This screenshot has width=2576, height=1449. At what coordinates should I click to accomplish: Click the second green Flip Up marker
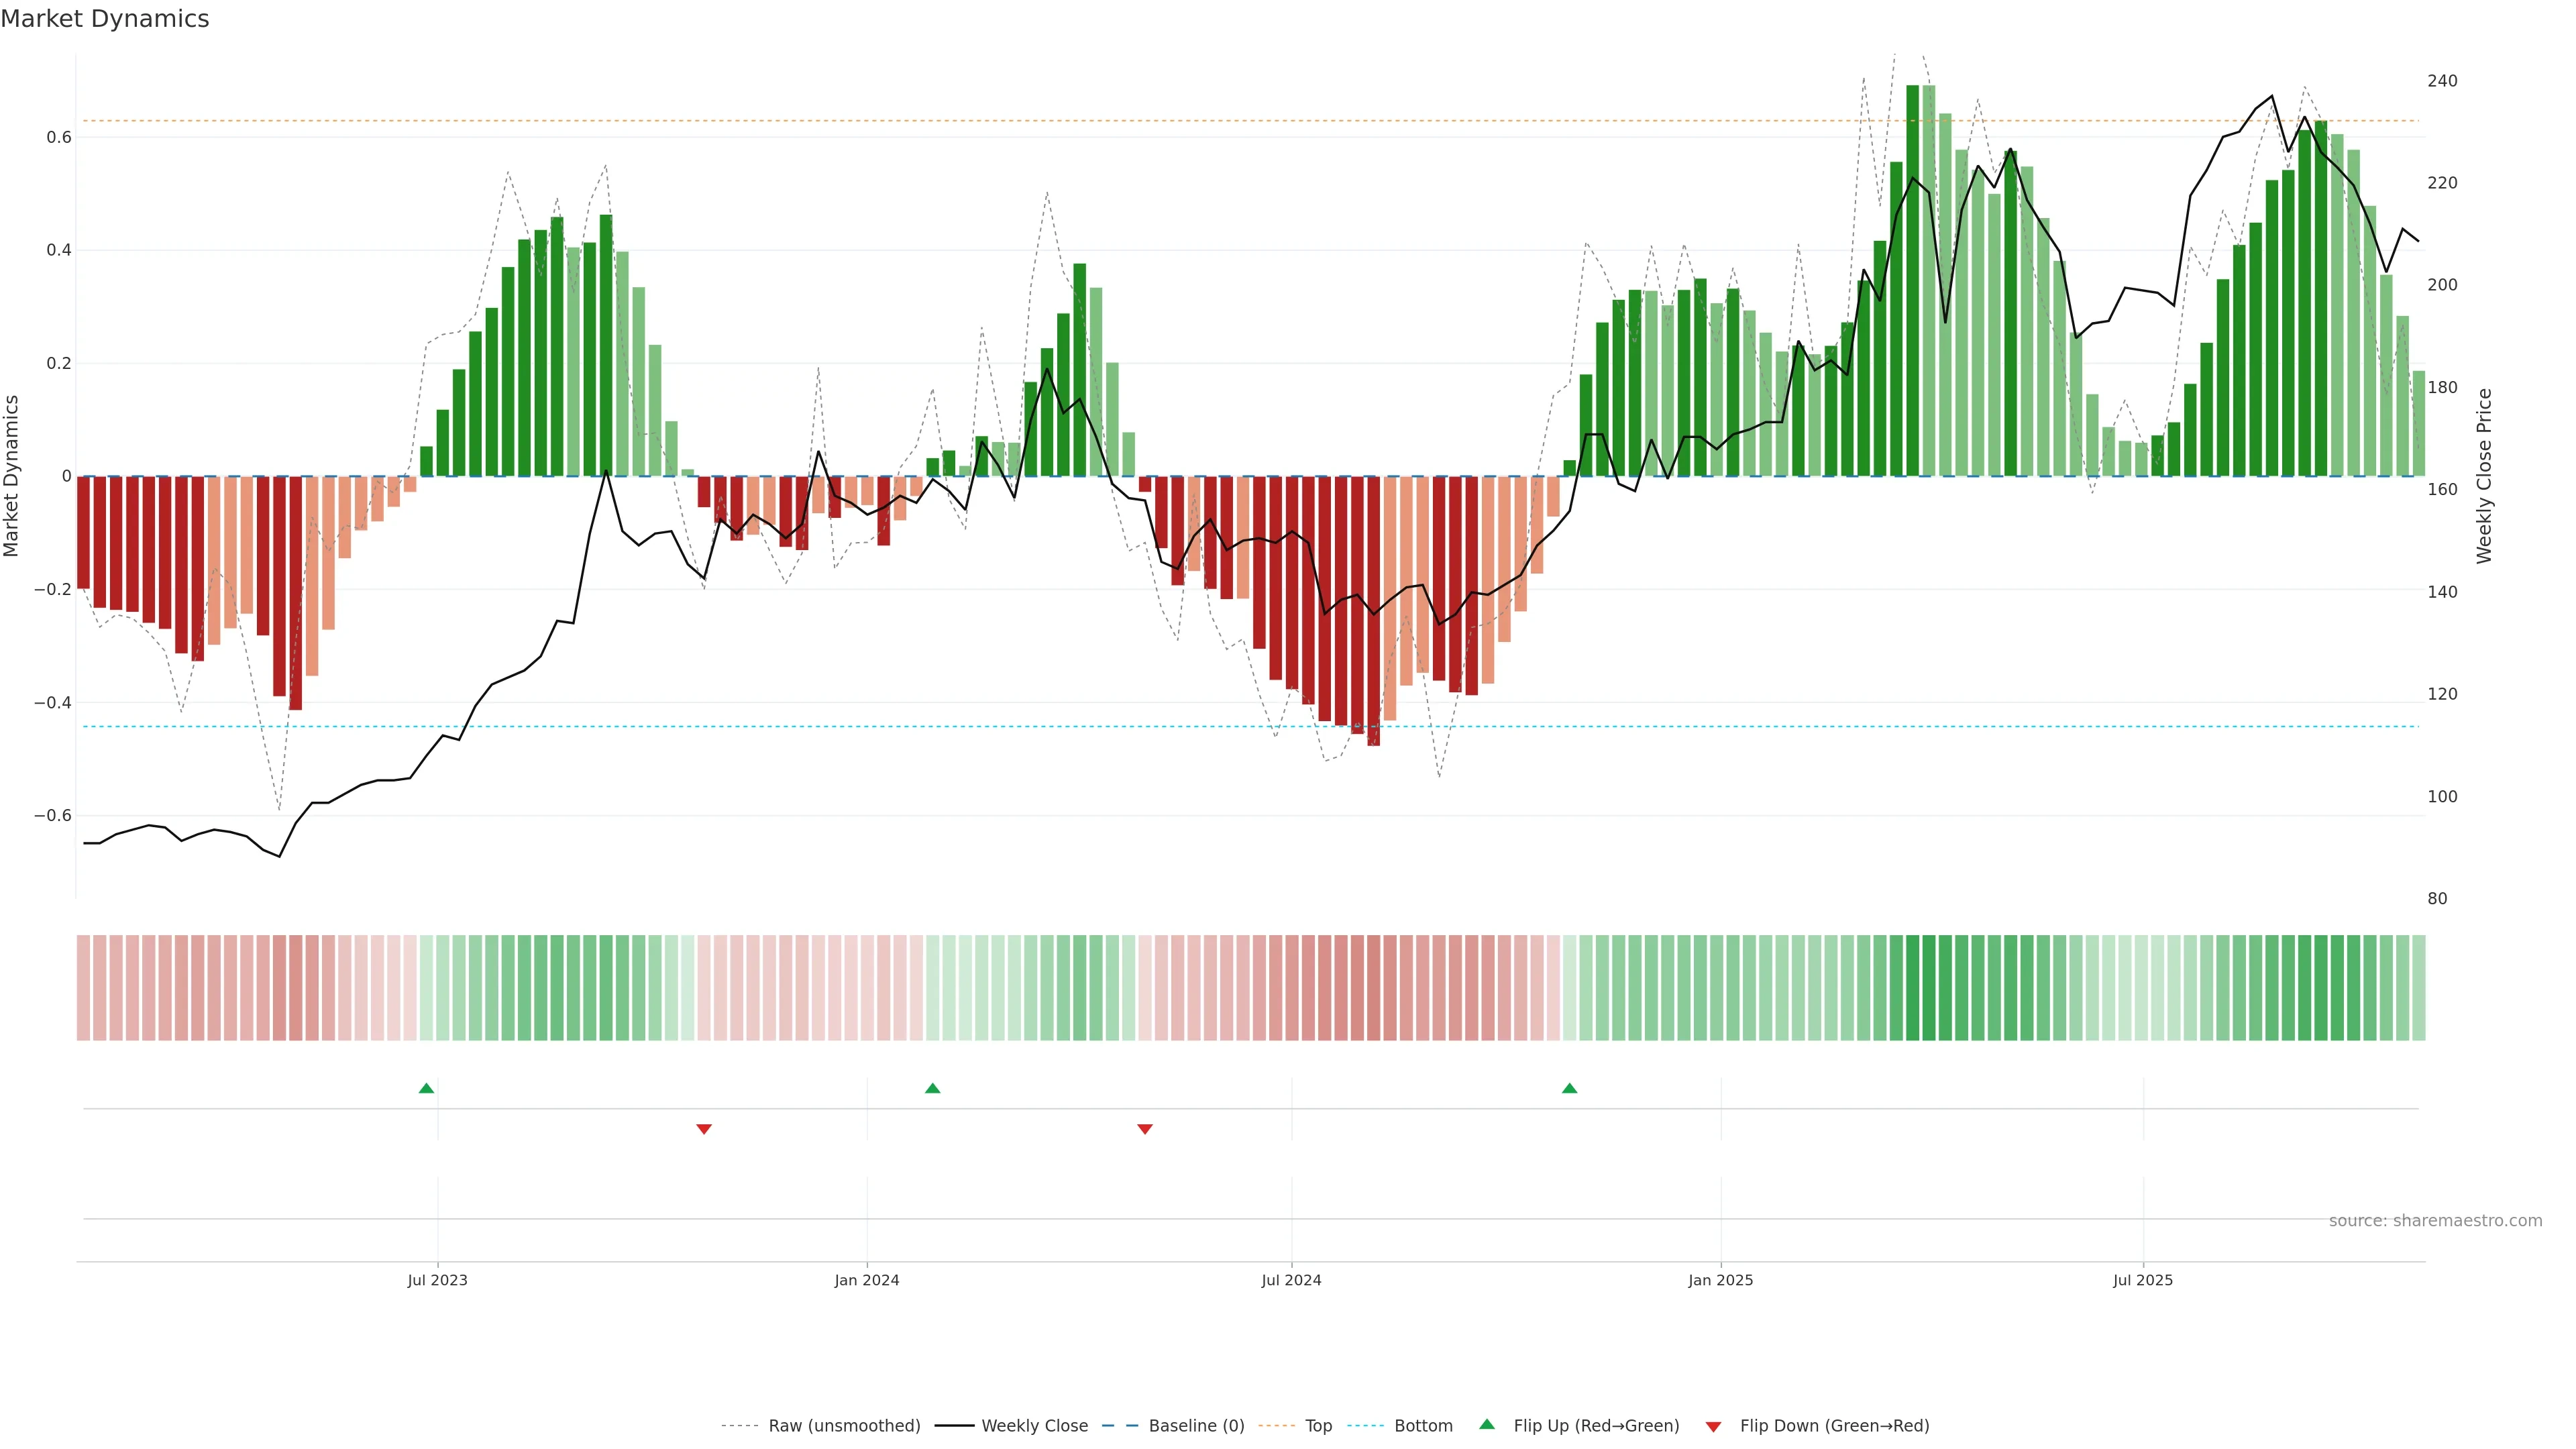[x=932, y=1088]
